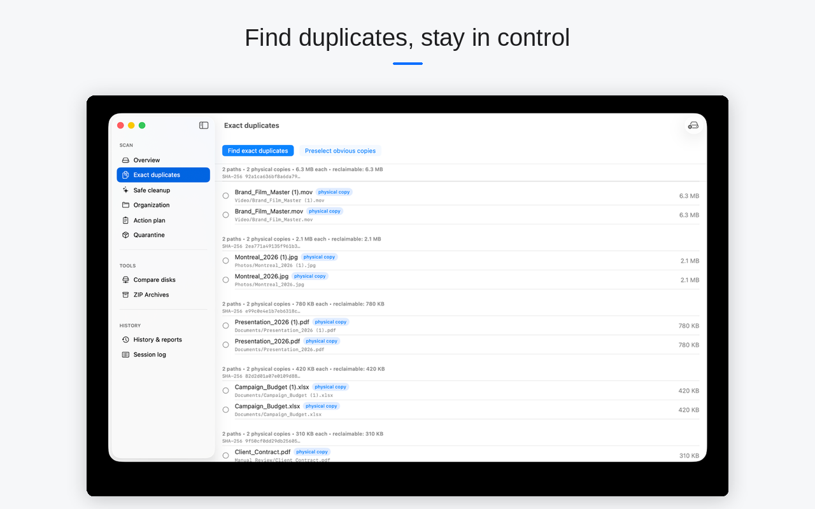Click the 6.3 MB size of Brand_Film_Master.mov
The width and height of the screenshot is (815, 509).
pos(689,215)
